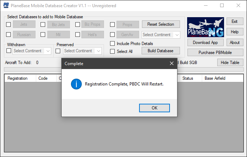Image resolution: width=247 pixels, height=157 pixels.
Task: Click the PB app icon in title bar
Action: click(6, 5)
